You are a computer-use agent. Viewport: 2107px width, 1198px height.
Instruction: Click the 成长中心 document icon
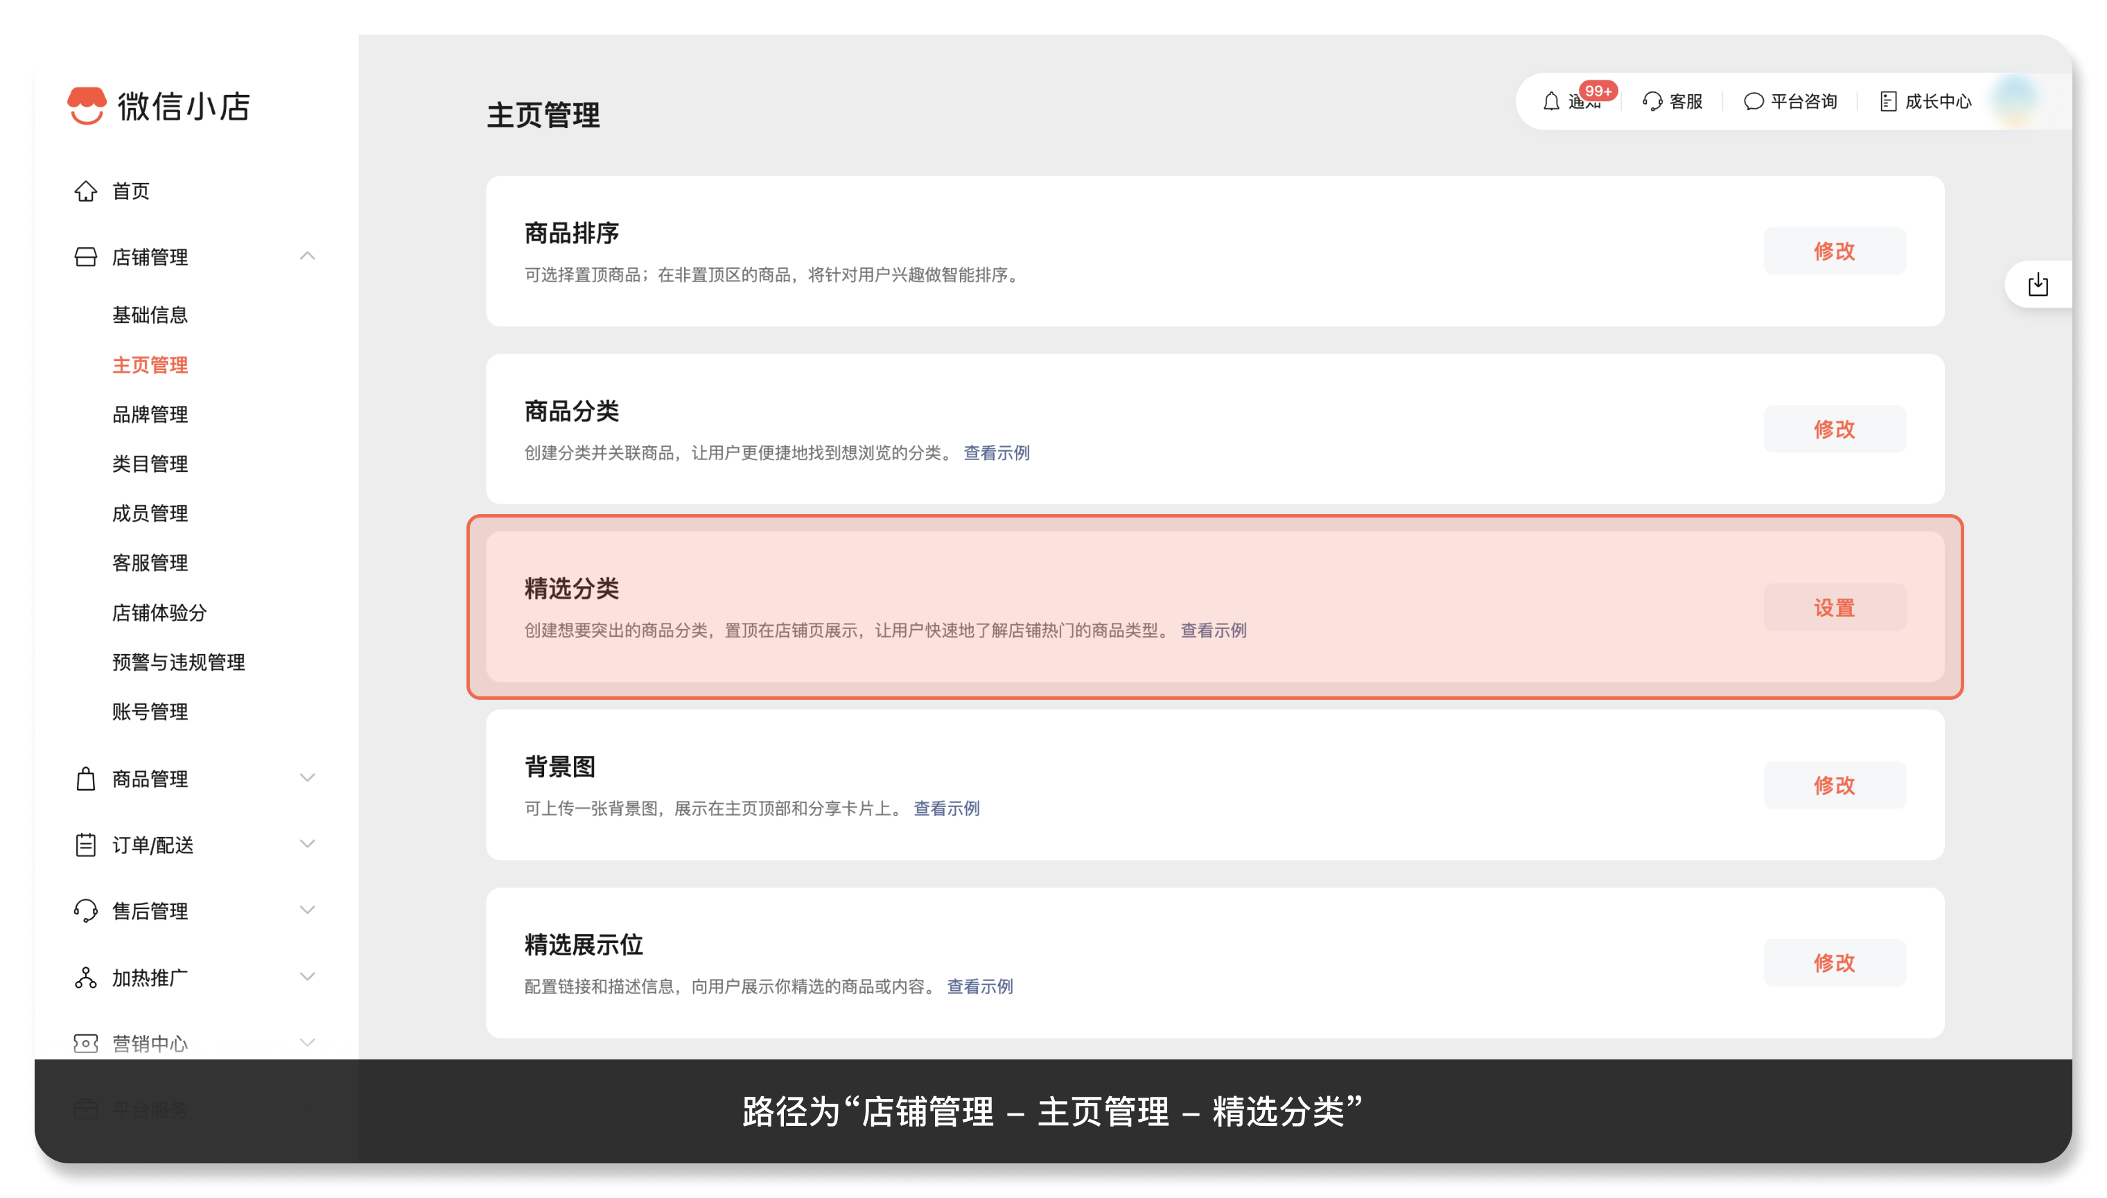[1888, 101]
